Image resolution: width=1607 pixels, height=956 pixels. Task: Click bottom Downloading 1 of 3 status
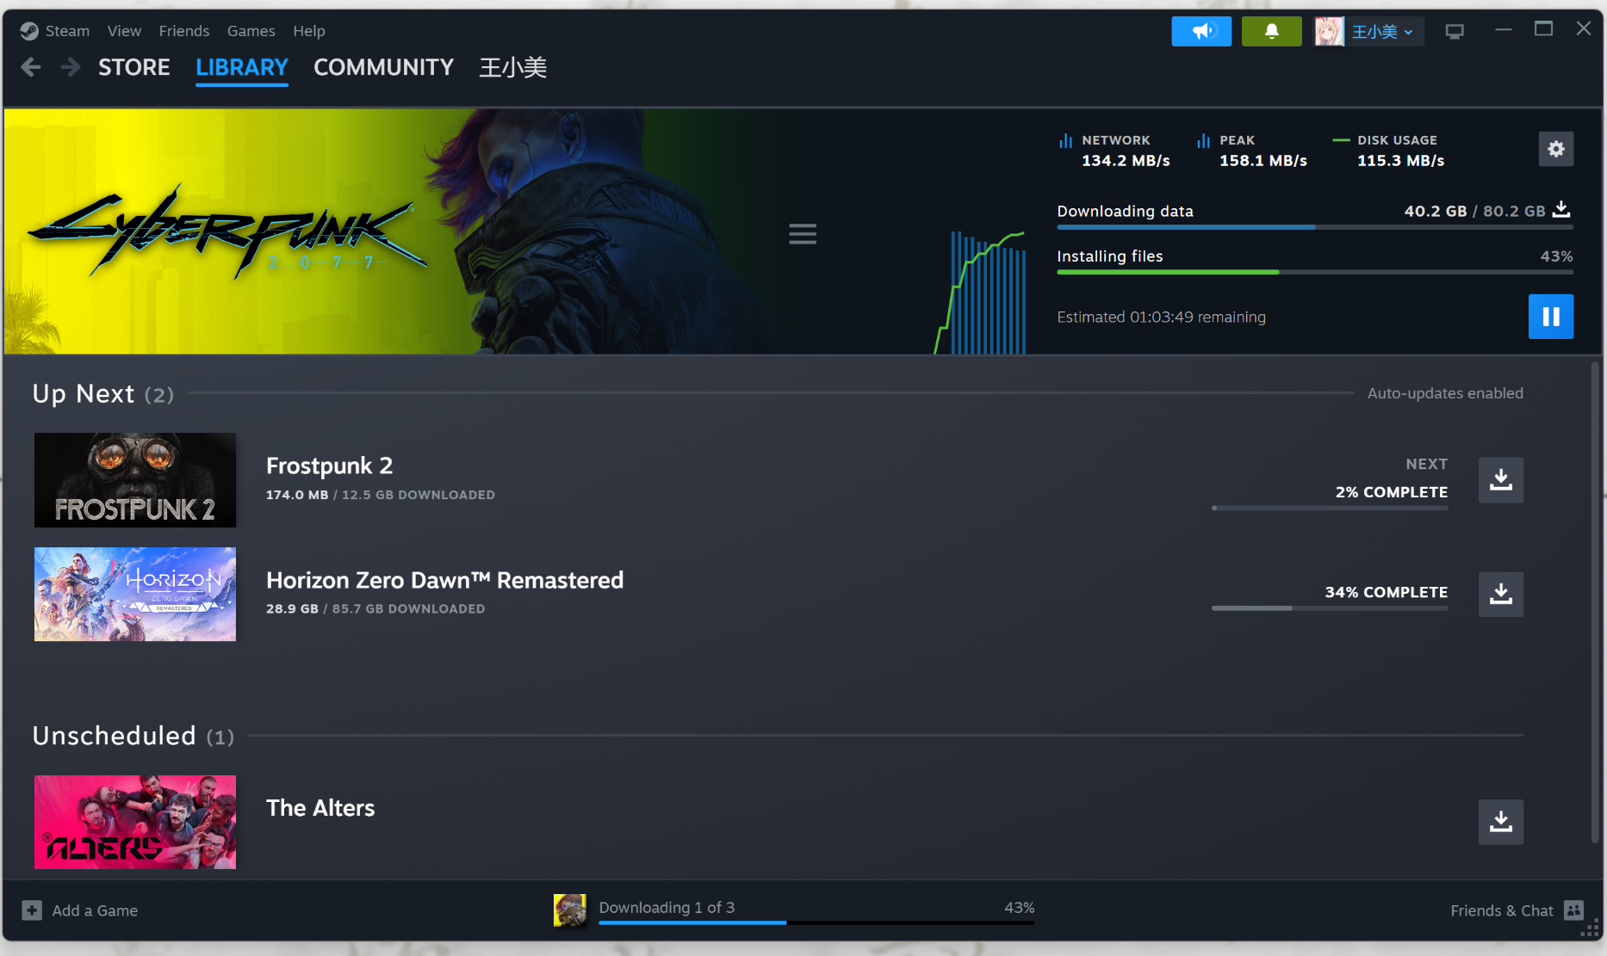(667, 908)
